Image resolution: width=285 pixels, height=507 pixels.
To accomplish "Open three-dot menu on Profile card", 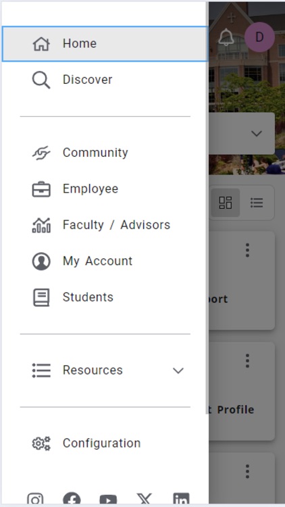I will point(247,360).
